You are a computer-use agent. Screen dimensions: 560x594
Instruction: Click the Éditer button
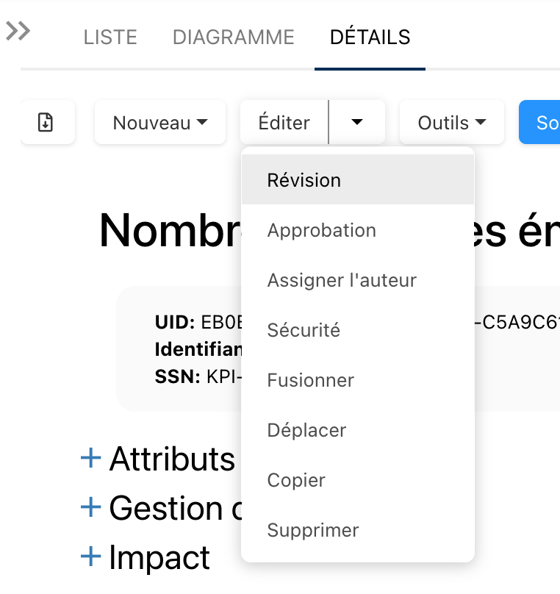[284, 123]
